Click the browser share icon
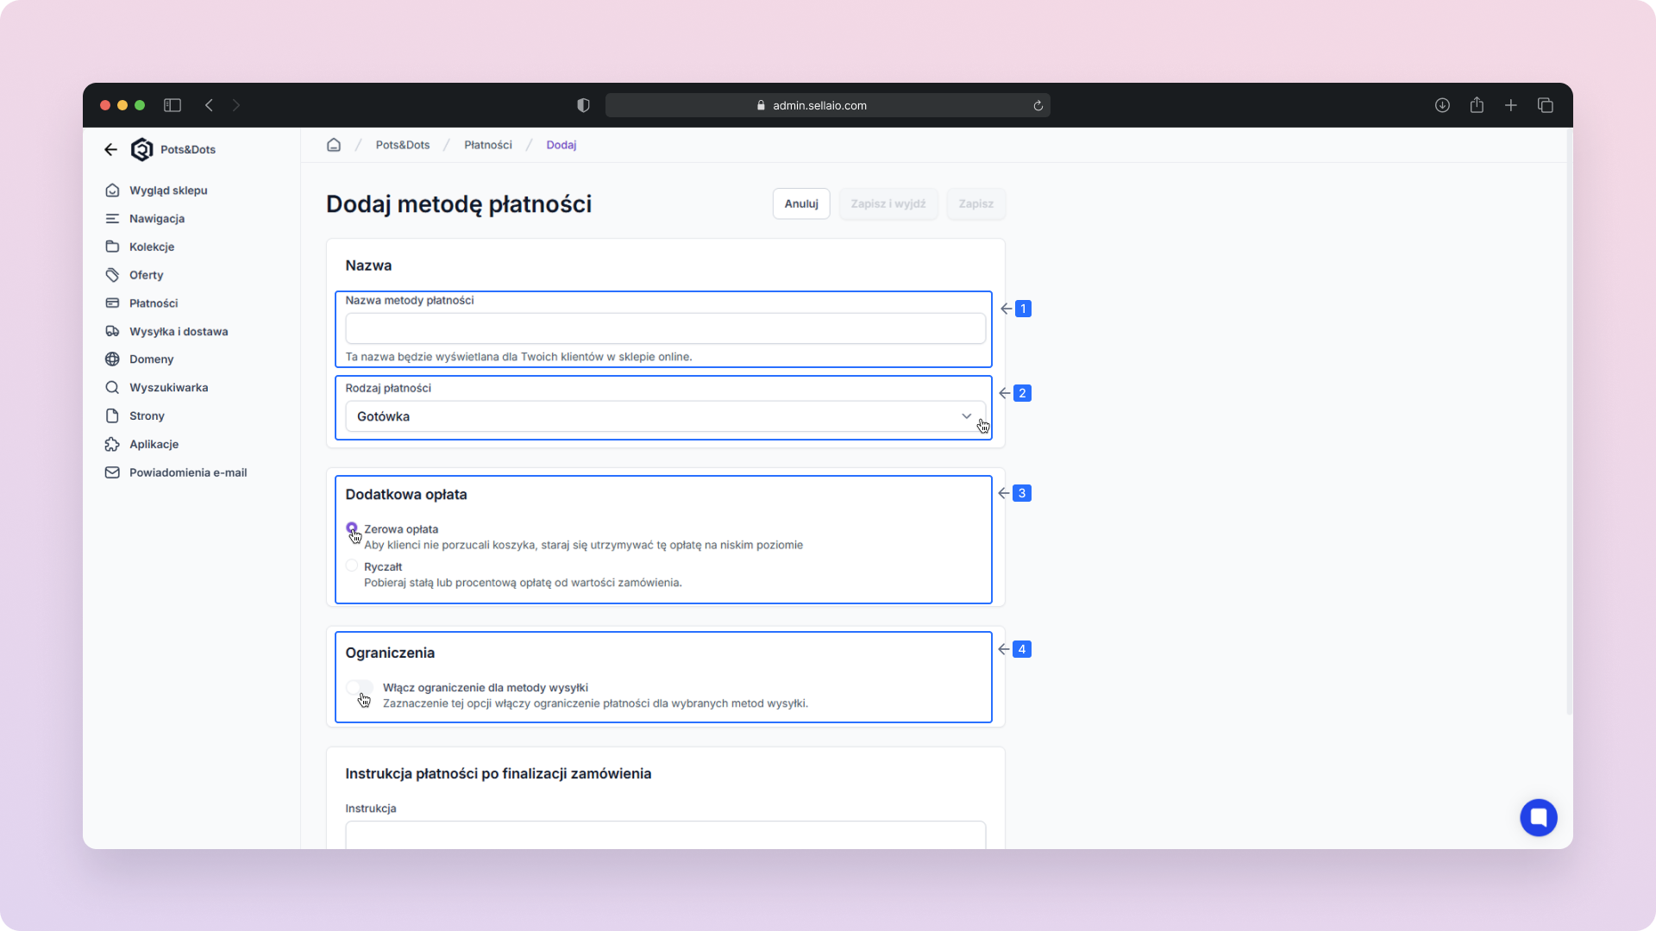Image resolution: width=1656 pixels, height=931 pixels. (x=1477, y=105)
